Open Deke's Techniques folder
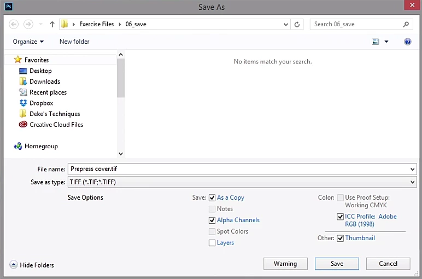The height and width of the screenshot is (279, 422). tap(55, 114)
